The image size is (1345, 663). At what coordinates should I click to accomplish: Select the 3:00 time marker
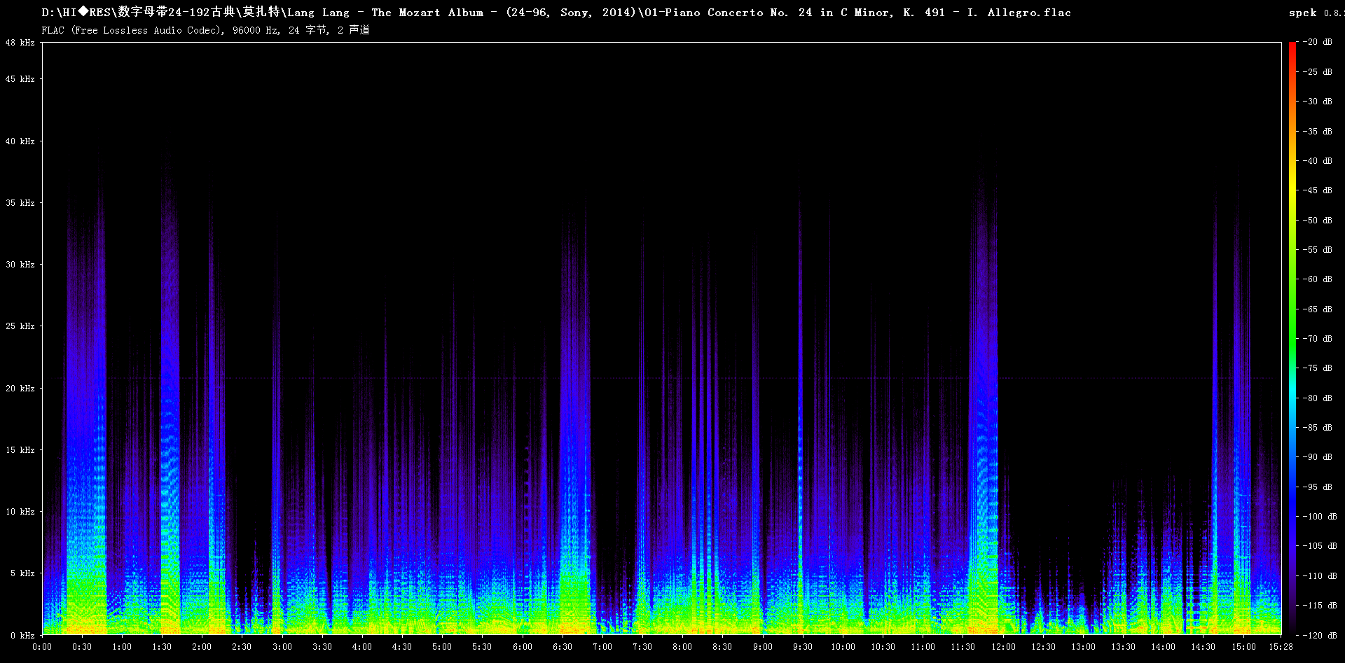click(x=282, y=647)
